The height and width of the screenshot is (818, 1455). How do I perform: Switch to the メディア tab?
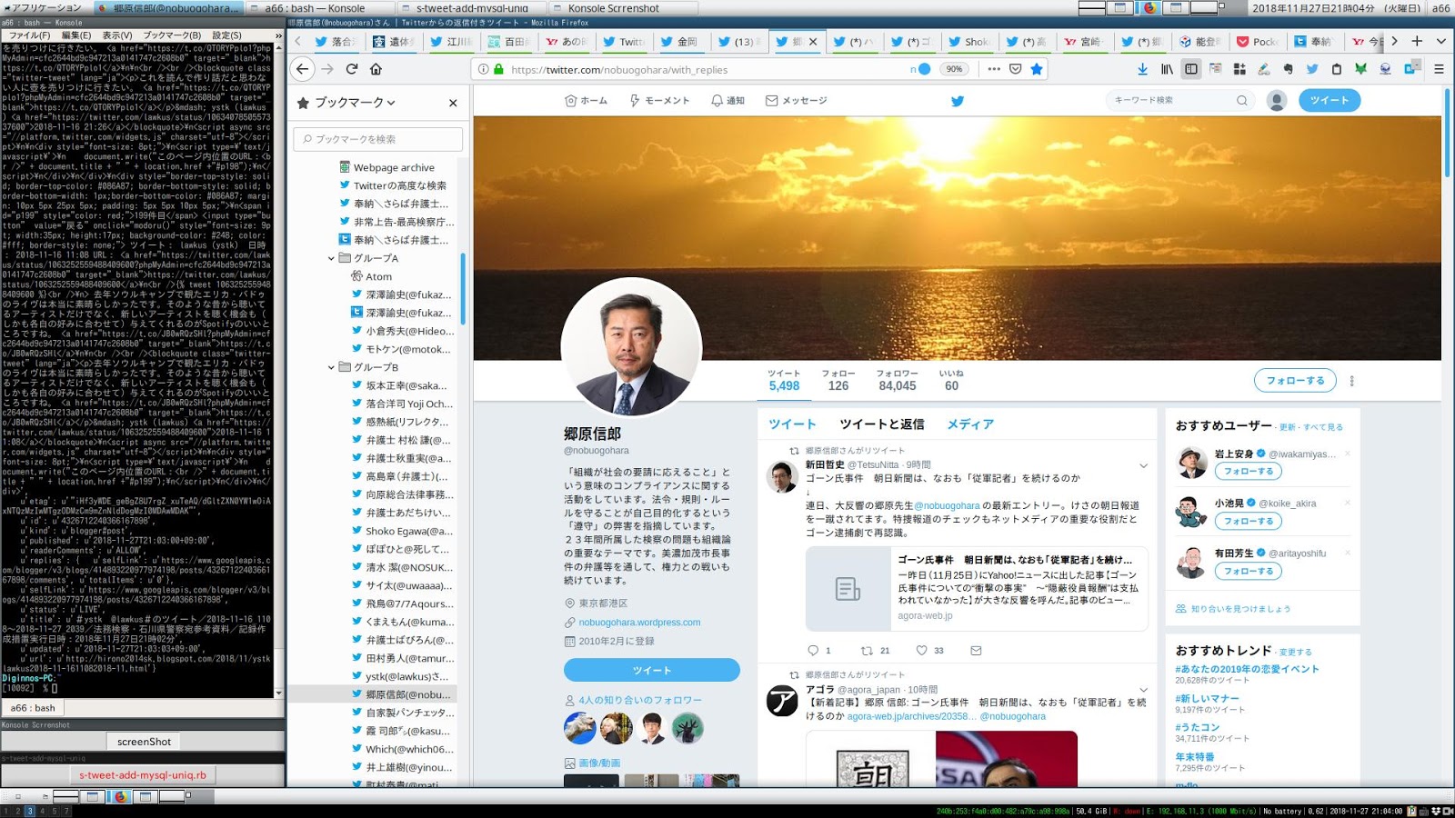pos(970,424)
